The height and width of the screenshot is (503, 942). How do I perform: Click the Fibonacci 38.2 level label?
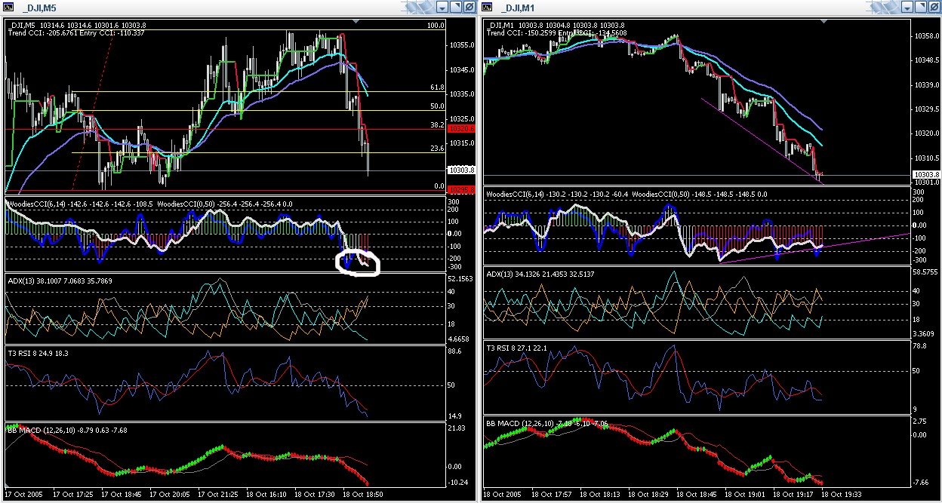(436, 125)
